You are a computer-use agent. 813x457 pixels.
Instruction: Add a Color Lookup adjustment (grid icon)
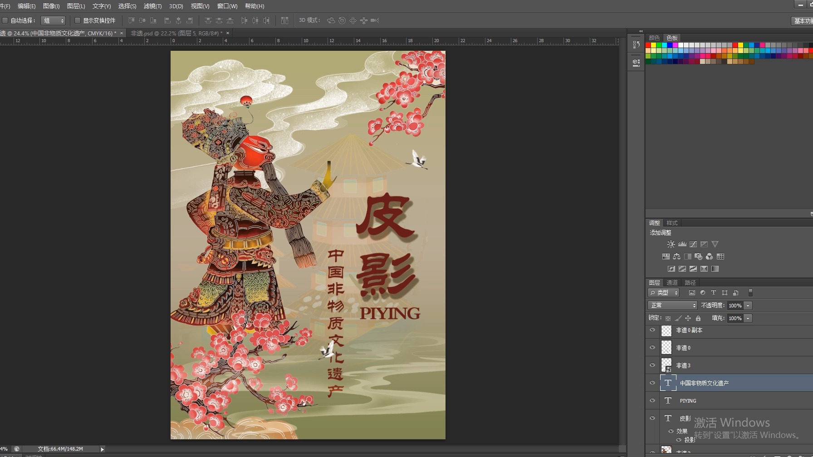720,256
